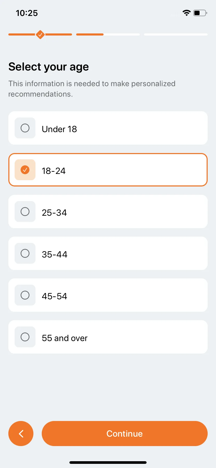Tap the second progress bar segment
This screenshot has width=216, height=468.
108,34
